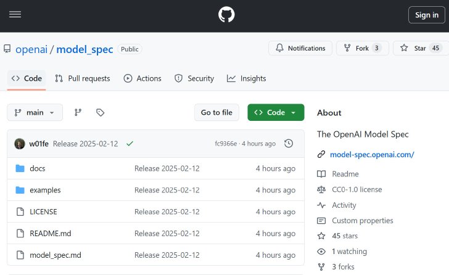Click the README.md file icon

[x=20, y=234]
